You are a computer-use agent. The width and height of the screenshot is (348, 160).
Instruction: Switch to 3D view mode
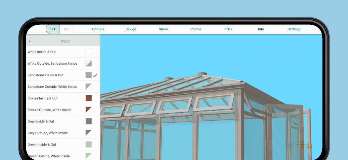pos(53,29)
